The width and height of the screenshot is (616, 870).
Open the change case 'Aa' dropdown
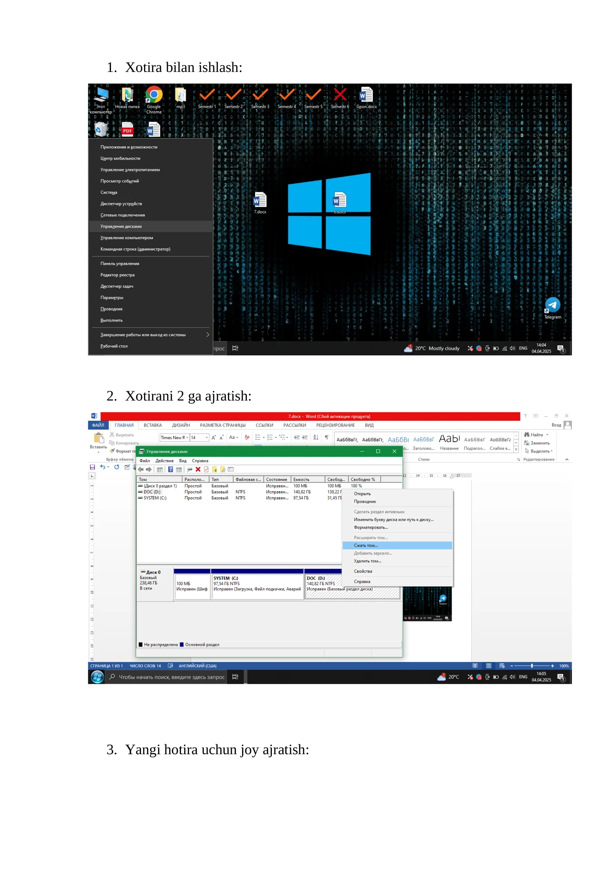(234, 437)
